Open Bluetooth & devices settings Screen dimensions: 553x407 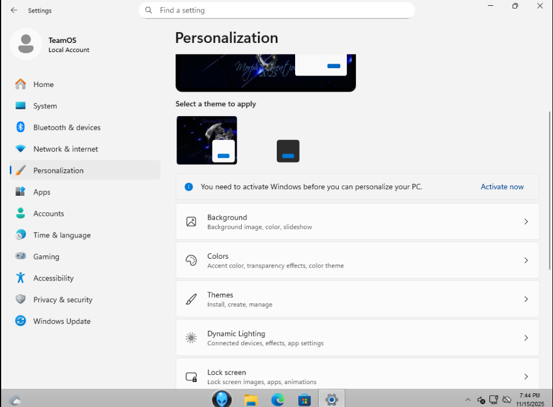[x=66, y=128]
